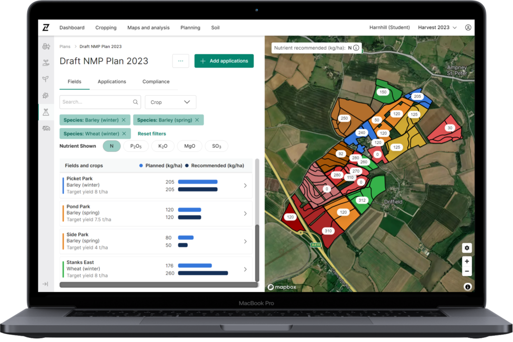Click into the Search input field
Viewport: 513px width, 342px height.
click(x=95, y=102)
